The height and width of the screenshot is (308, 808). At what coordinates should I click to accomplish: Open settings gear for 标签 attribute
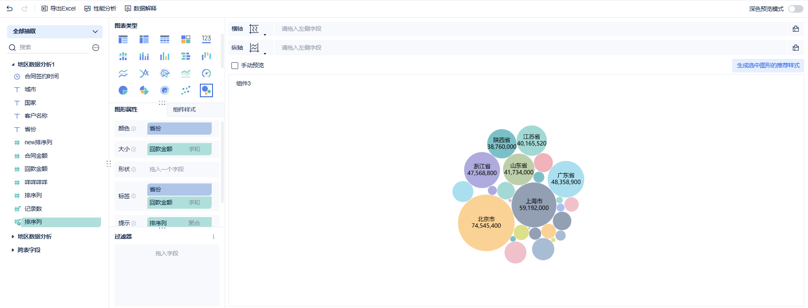click(x=134, y=196)
